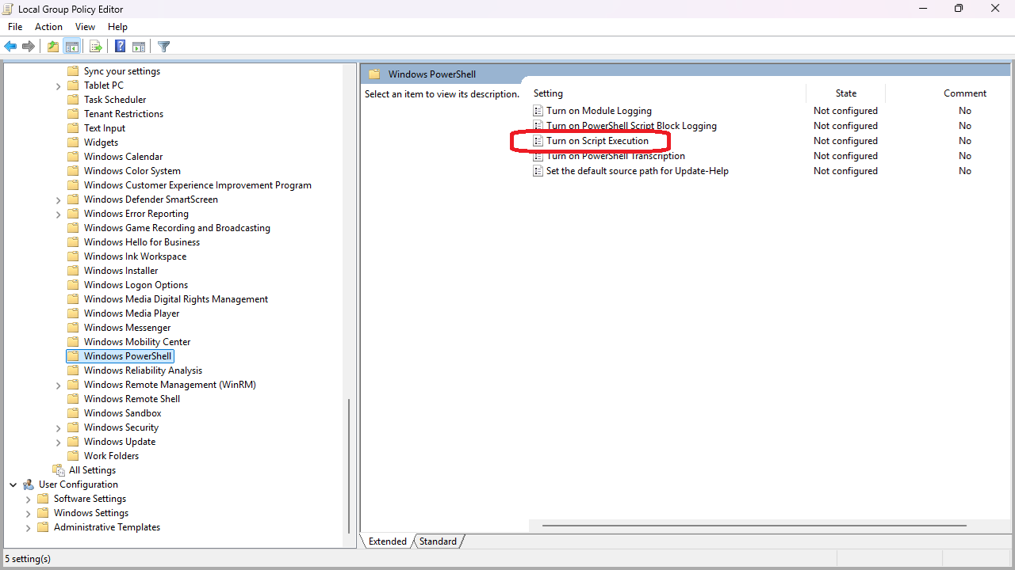Open the Action menu
This screenshot has height=570, width=1015.
point(48,27)
